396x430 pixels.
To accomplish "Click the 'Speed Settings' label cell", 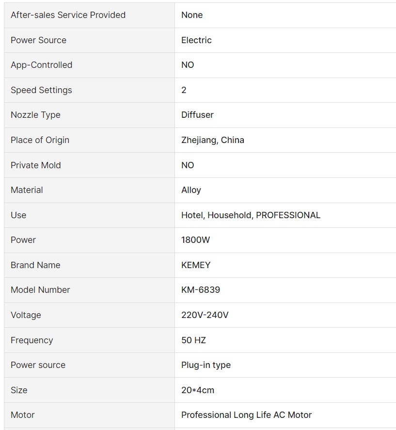I will click(41, 90).
